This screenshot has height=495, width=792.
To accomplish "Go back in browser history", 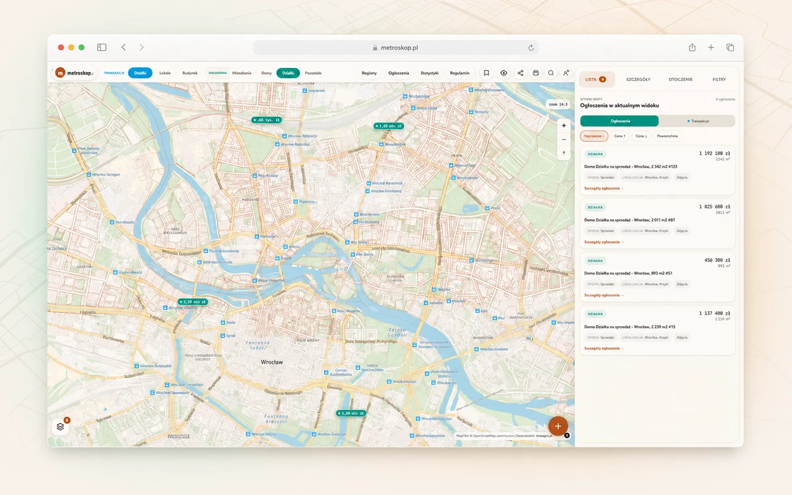I will [x=123, y=48].
